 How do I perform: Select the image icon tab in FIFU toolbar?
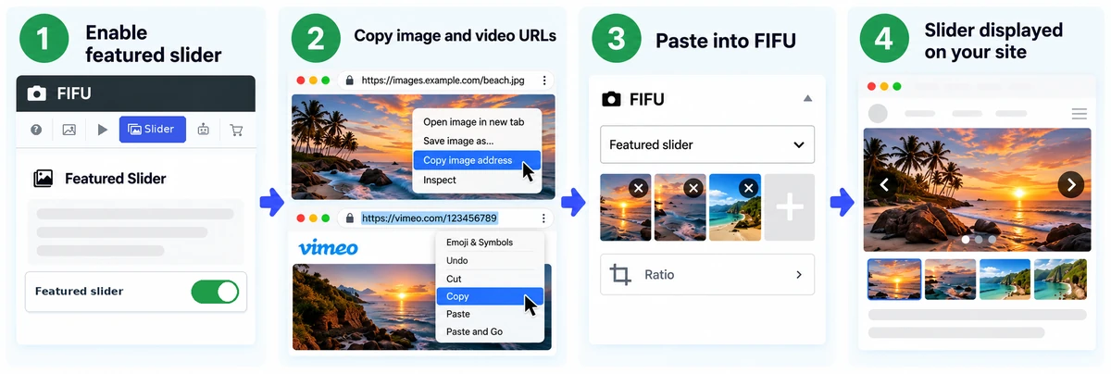(69, 130)
